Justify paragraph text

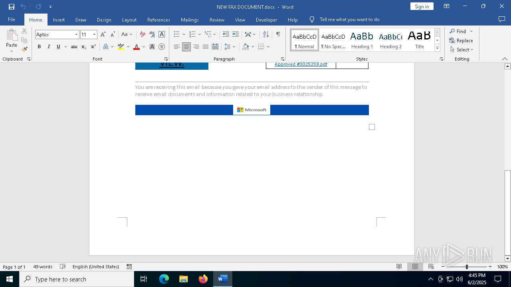tap(206, 47)
